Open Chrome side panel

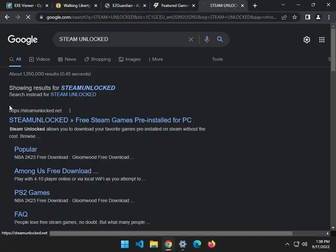pos(308,17)
